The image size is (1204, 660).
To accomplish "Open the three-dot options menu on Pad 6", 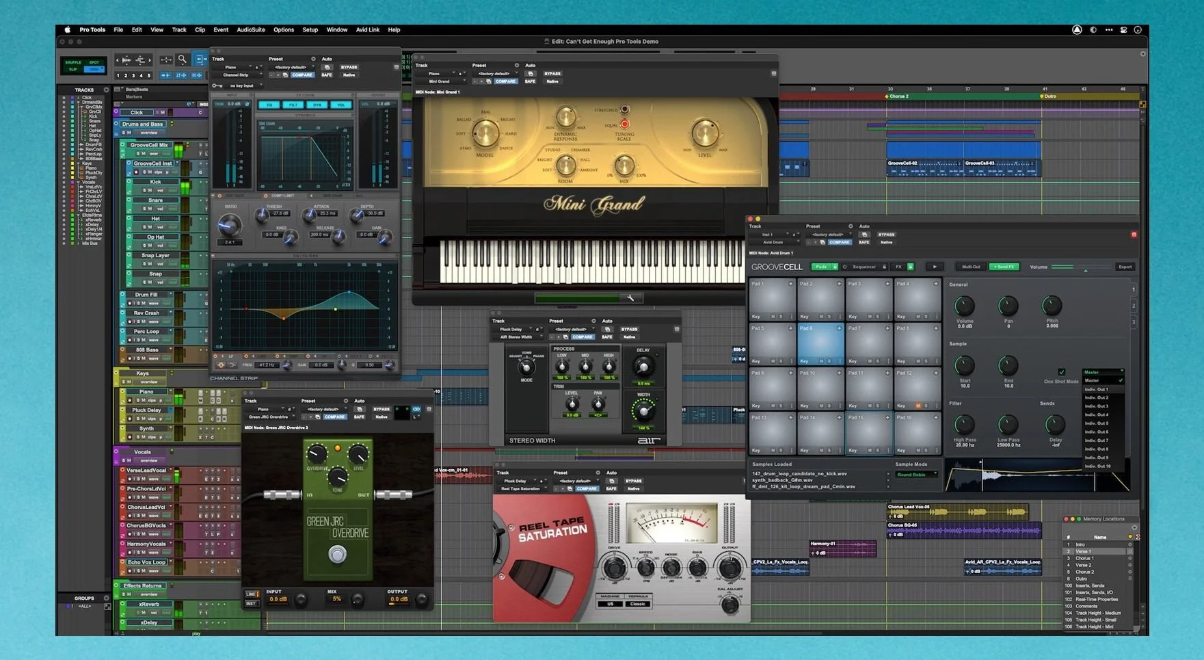I will click(841, 361).
